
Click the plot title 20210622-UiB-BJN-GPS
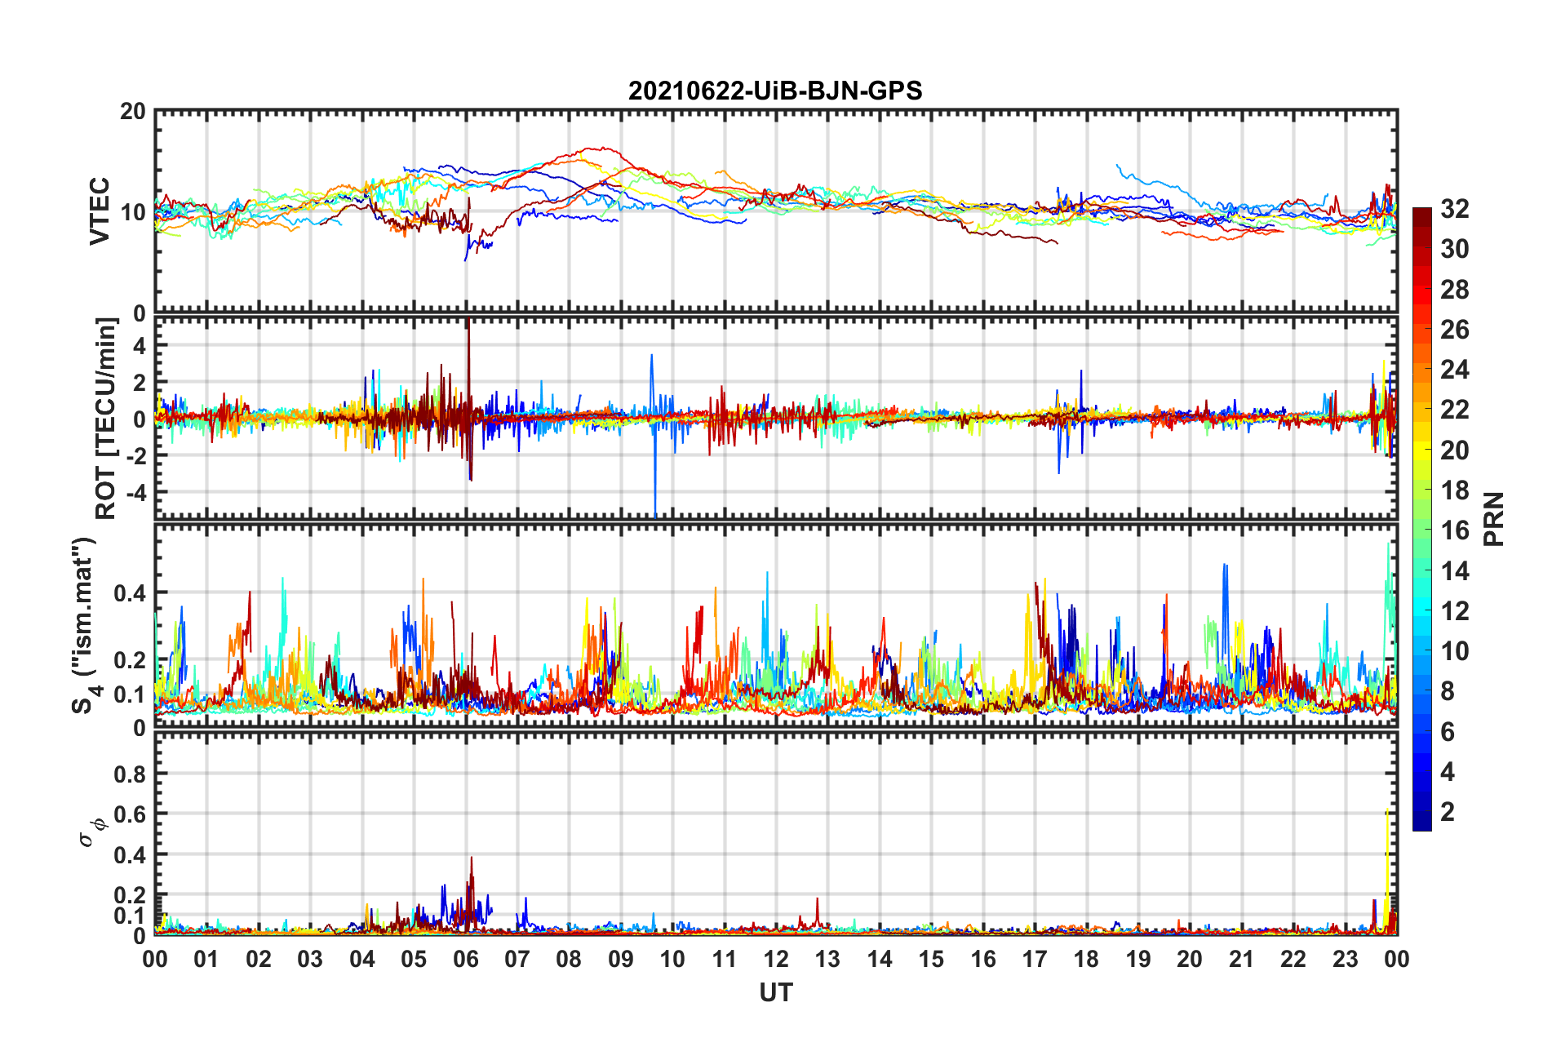(775, 90)
